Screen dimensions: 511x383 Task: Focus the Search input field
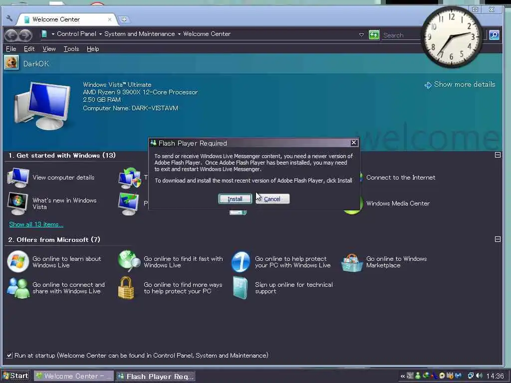(x=402, y=35)
